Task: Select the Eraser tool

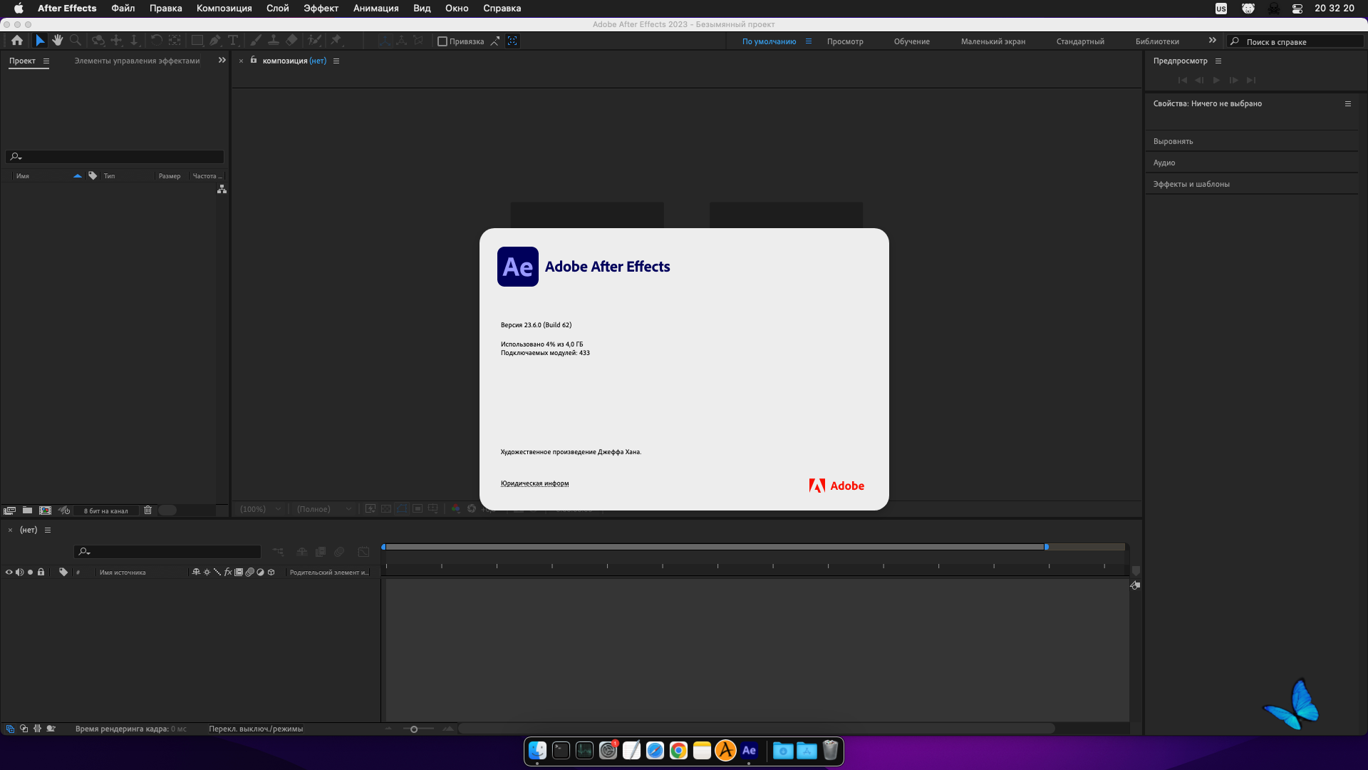Action: click(x=291, y=41)
